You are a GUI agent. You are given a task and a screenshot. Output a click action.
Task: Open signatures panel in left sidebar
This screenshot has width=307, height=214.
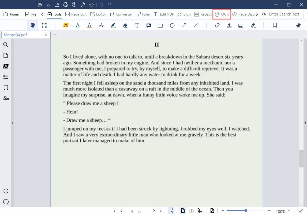click(x=6, y=98)
